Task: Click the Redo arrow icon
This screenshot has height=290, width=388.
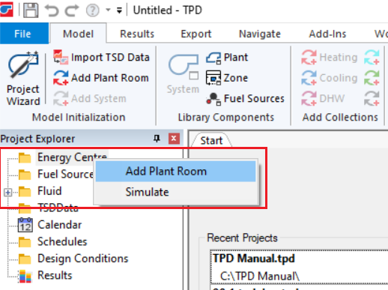Action: click(x=72, y=10)
